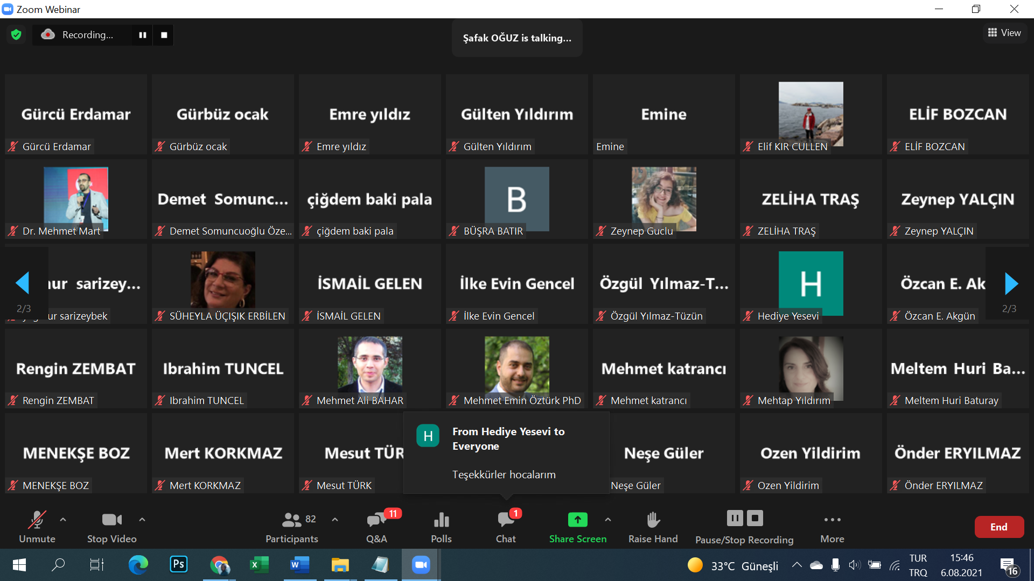Screen dimensions: 1034x581
Task: Expand audio options arrow next to Unmute
Action: 63,520
